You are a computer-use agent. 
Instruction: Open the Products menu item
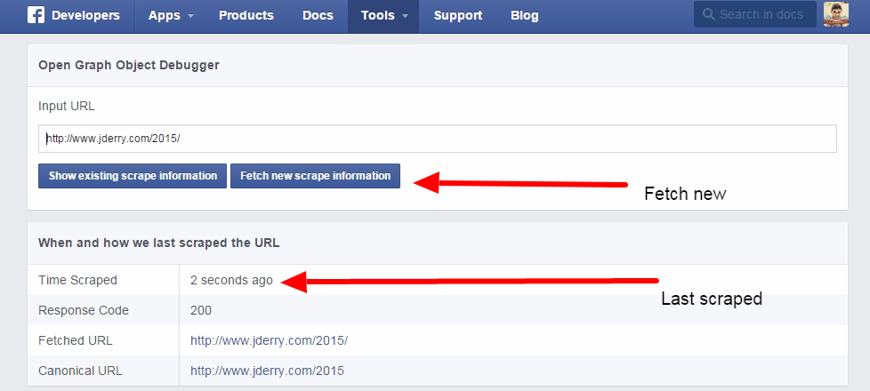pyautogui.click(x=246, y=15)
